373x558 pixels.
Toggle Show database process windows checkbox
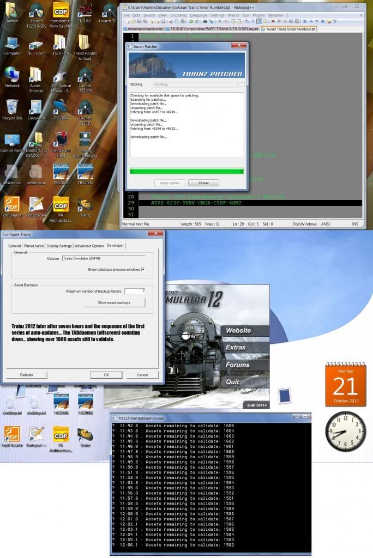coord(143,269)
